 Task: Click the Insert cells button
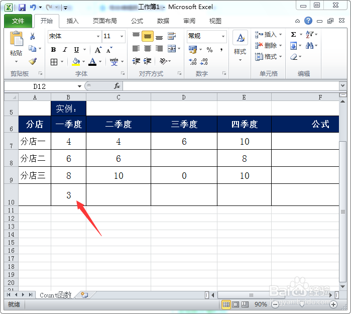point(266,35)
